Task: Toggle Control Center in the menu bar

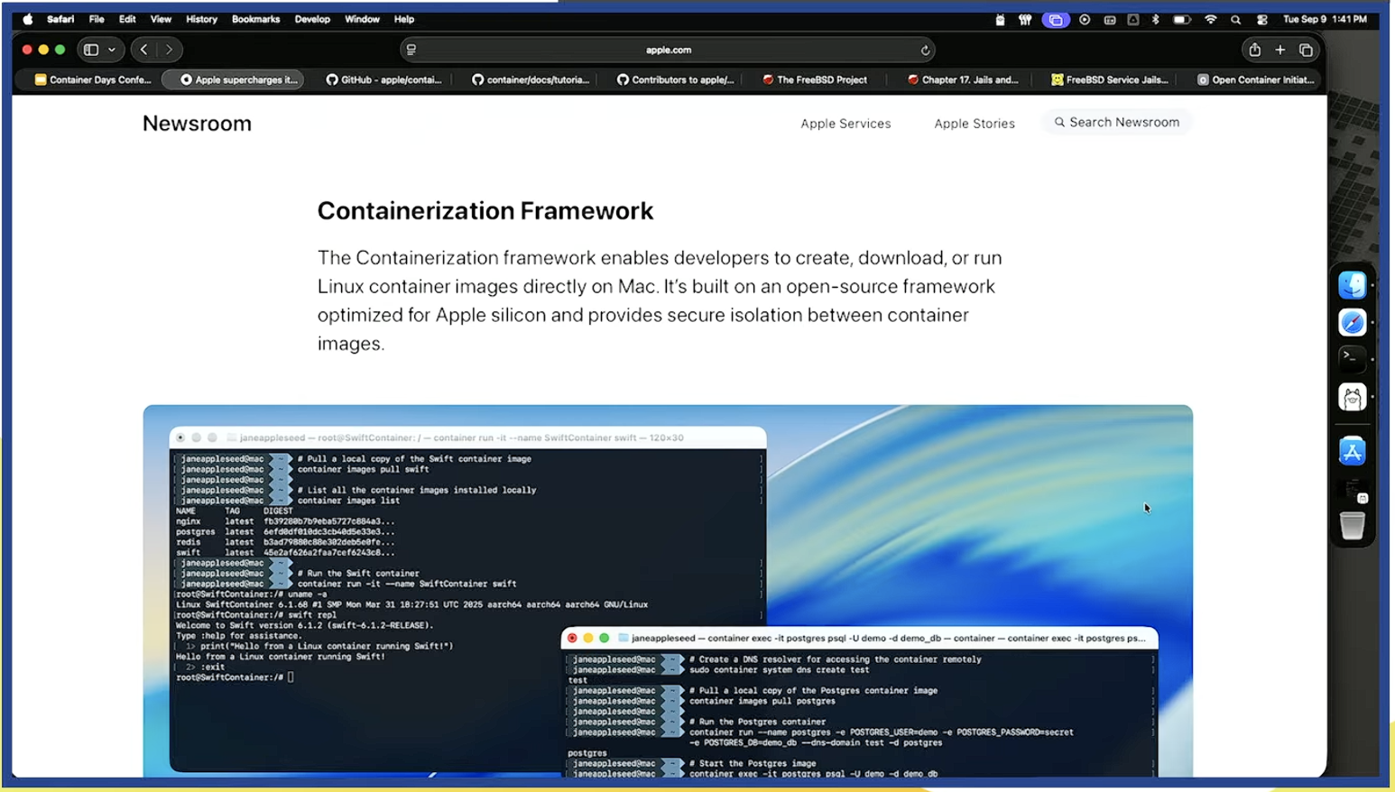Action: (1261, 20)
